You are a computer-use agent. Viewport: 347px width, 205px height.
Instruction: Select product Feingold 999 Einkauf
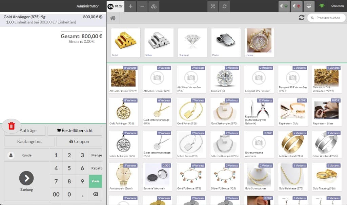coord(259,79)
